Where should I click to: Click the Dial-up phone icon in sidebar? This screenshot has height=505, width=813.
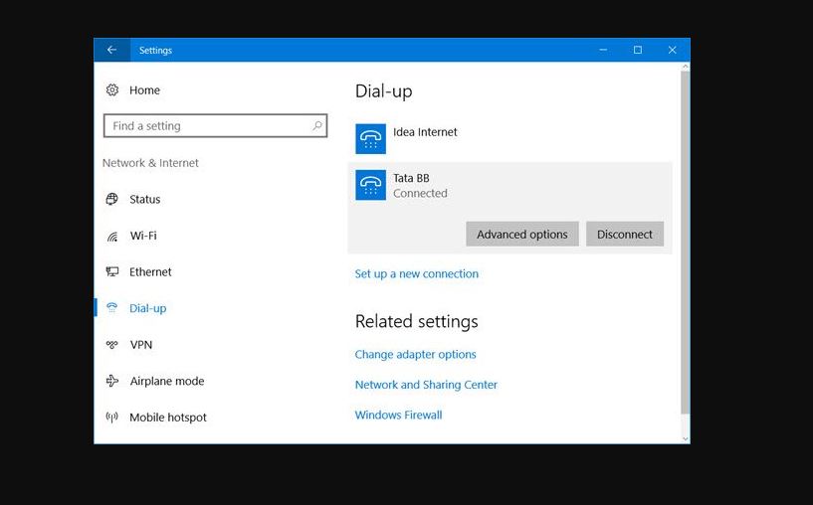112,307
